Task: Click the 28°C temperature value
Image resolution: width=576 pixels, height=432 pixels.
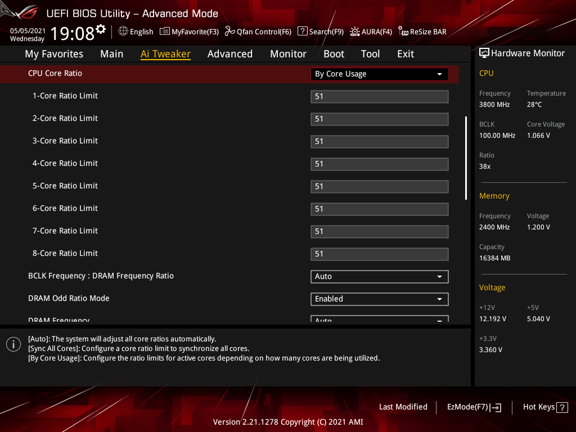Action: (x=534, y=104)
